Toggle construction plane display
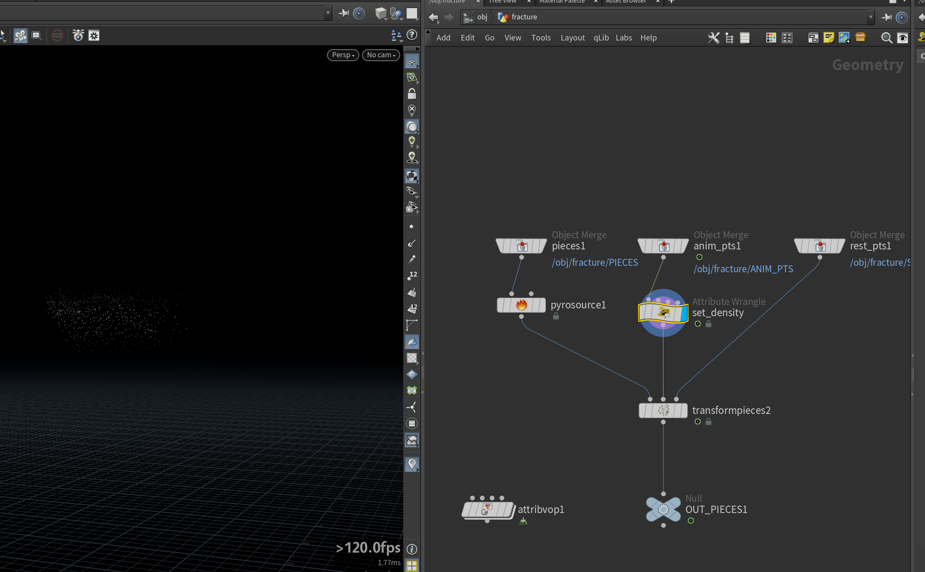This screenshot has height=572, width=925. pyautogui.click(x=412, y=78)
